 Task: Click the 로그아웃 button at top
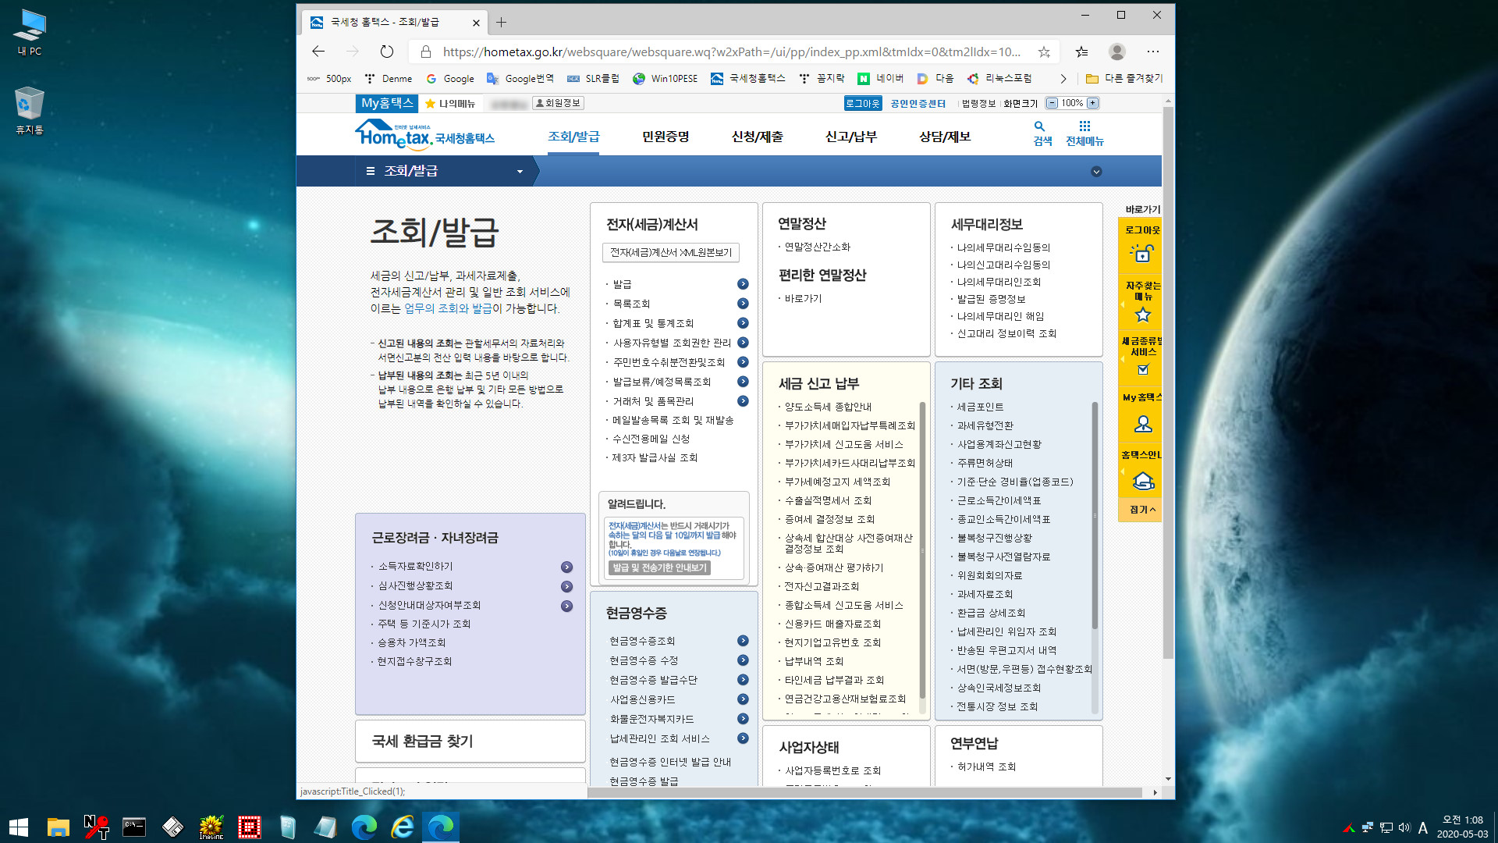coord(863,103)
